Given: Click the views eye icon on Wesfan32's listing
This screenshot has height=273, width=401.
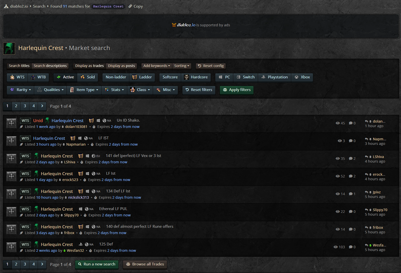Looking at the screenshot, I should (336, 247).
